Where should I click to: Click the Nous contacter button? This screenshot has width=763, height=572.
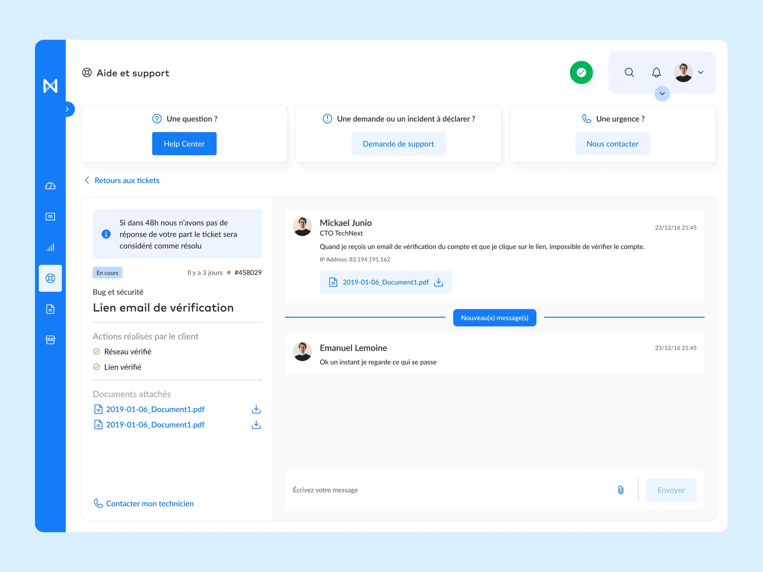tap(612, 144)
